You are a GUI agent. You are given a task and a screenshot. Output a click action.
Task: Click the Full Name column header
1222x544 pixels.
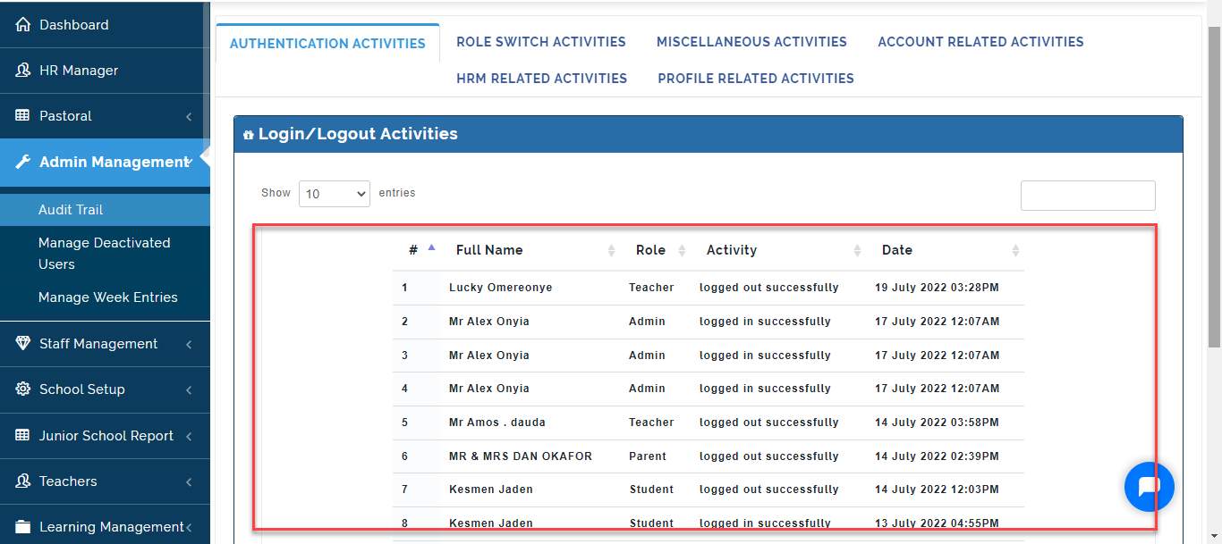(489, 250)
